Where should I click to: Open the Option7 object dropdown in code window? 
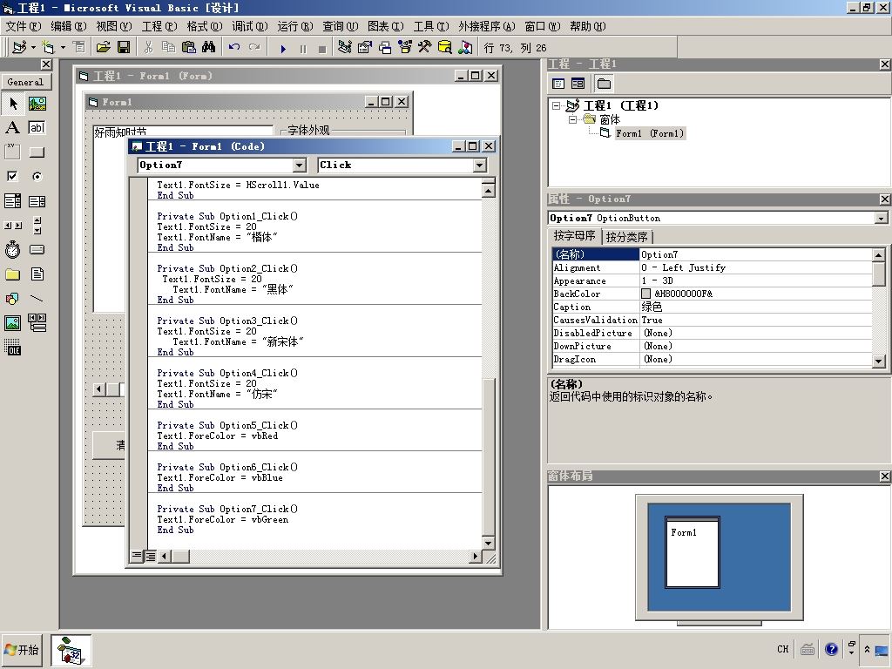point(299,166)
